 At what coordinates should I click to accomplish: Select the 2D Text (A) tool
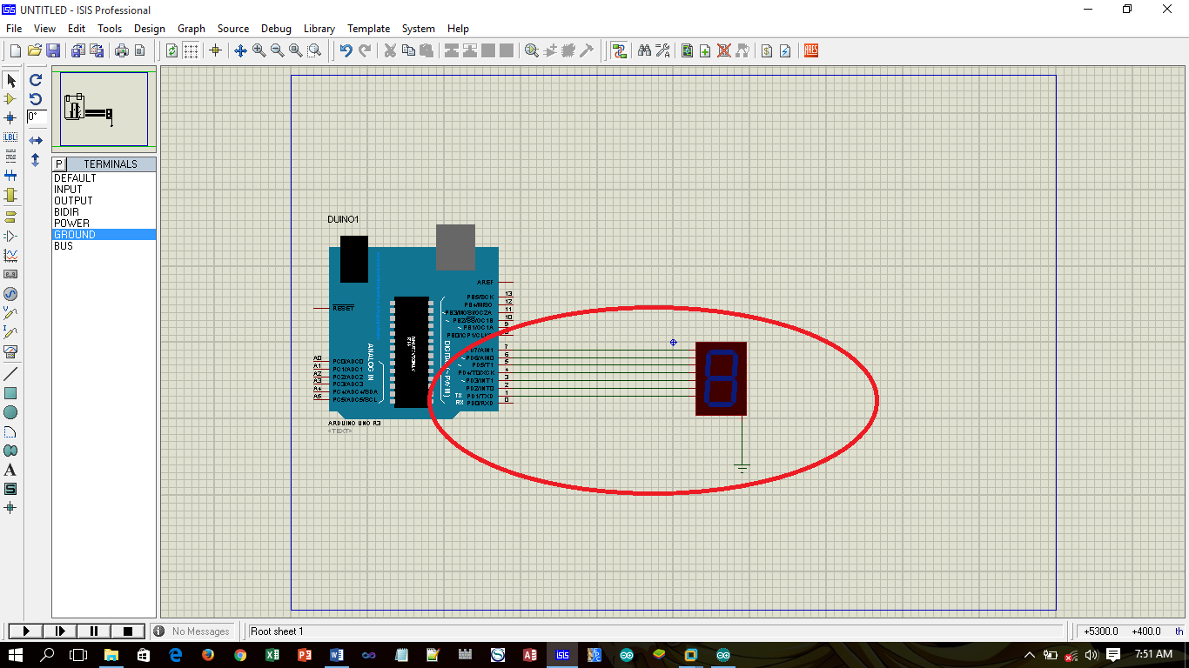(10, 470)
